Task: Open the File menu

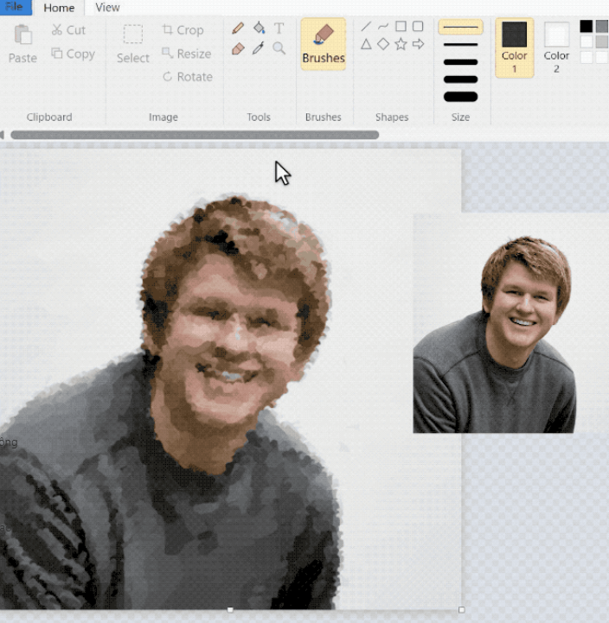Action: tap(15, 7)
